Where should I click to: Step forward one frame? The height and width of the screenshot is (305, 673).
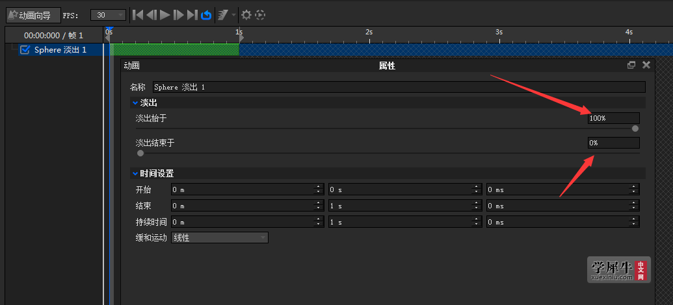(x=178, y=15)
